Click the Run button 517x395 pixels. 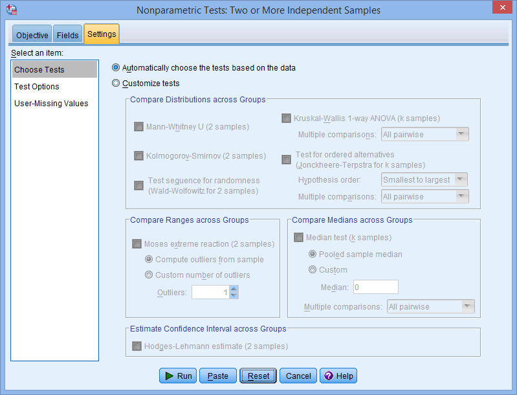[x=178, y=376]
